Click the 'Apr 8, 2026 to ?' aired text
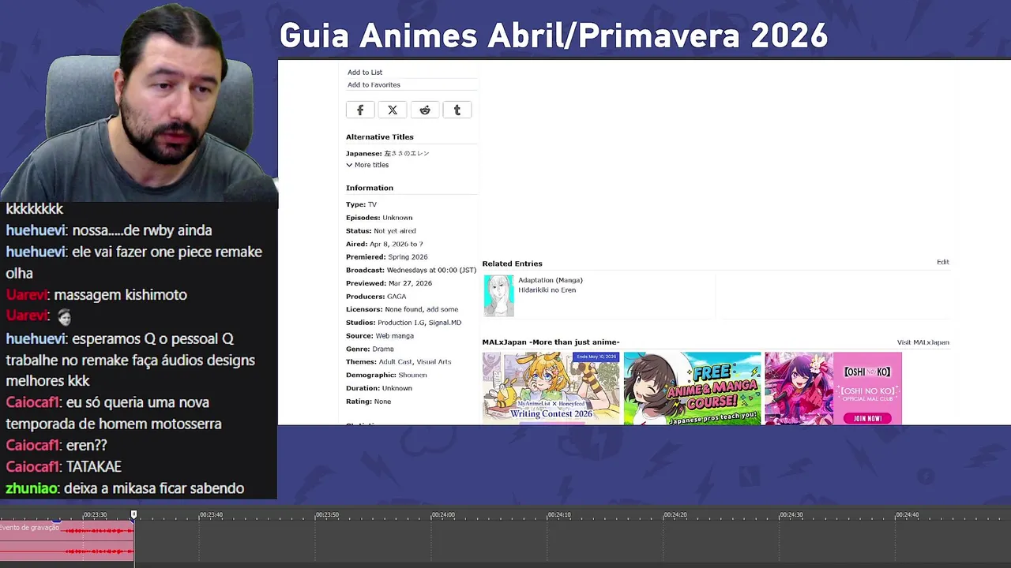Screen dimensions: 1011x568 tap(396, 245)
